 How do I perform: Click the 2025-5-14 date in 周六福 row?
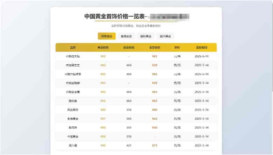[x=202, y=146]
